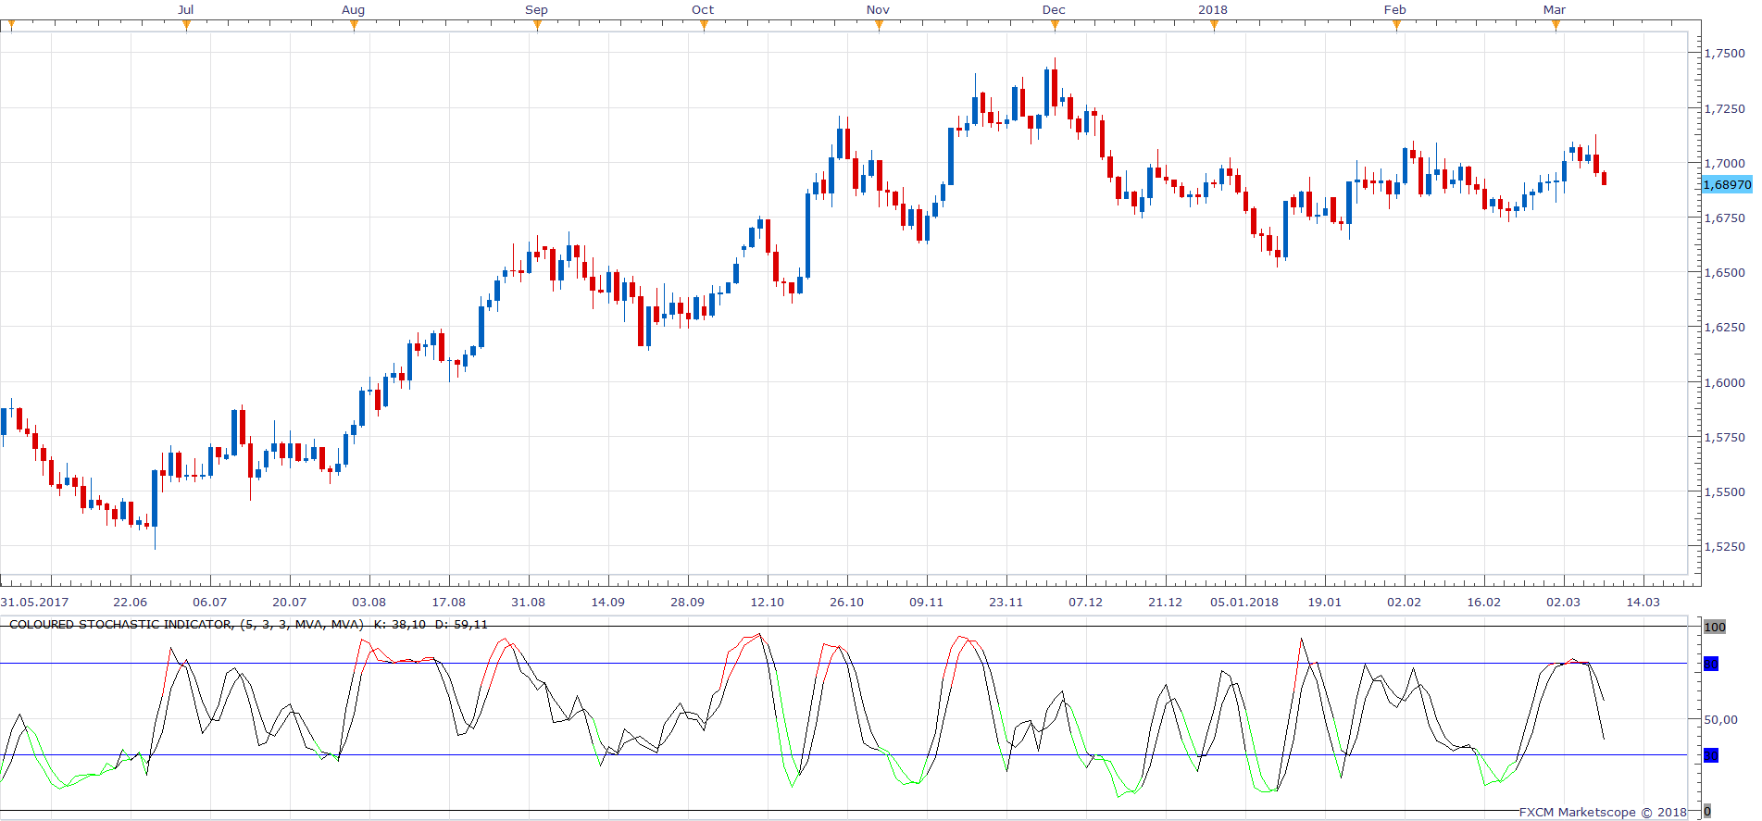The height and width of the screenshot is (821, 1762).
Task: Click the 23.11 date axis label
Action: click(1006, 602)
